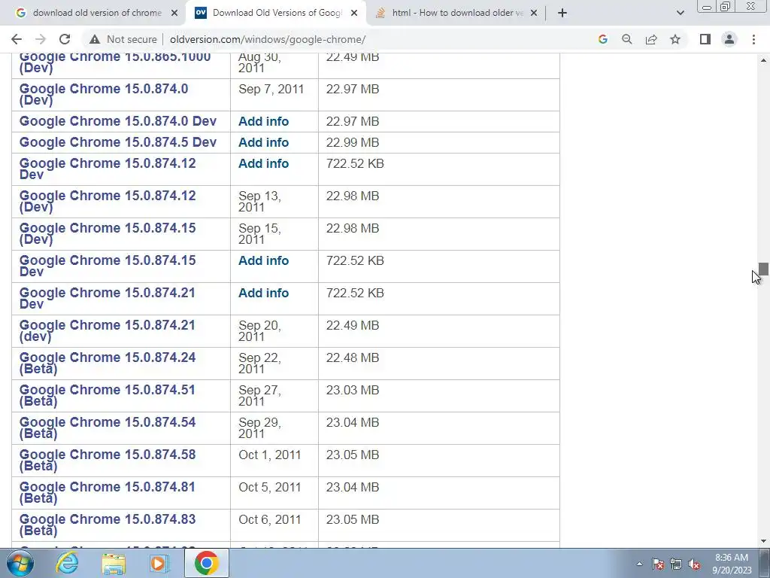Open the network status tray icon
770x578 pixels.
(676, 564)
